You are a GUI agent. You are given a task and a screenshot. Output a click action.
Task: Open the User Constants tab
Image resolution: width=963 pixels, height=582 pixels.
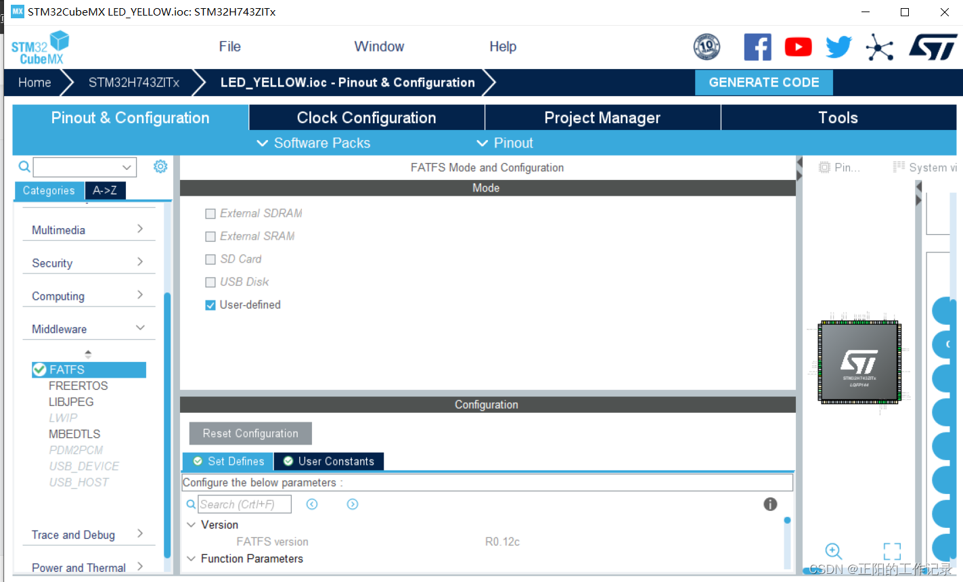point(329,462)
